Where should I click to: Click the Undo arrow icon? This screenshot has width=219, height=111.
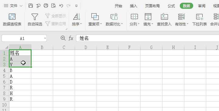click(61, 6)
